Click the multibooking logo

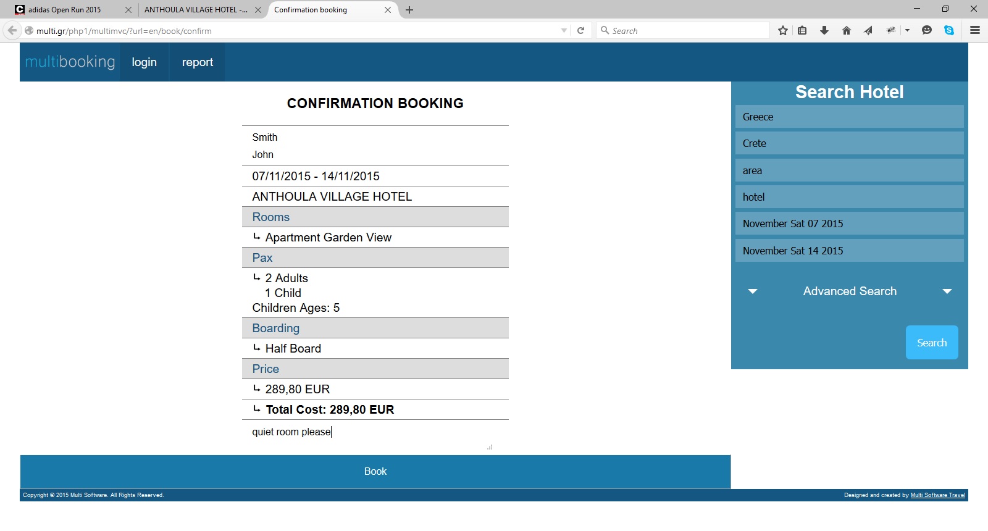click(70, 62)
